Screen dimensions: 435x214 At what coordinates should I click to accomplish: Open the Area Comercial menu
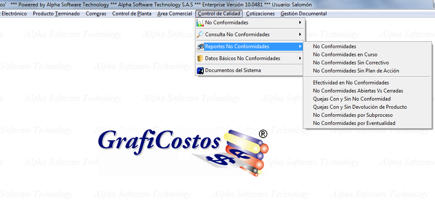(x=174, y=14)
